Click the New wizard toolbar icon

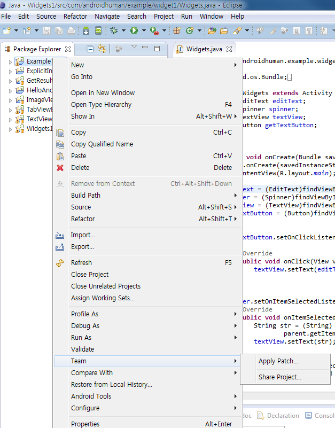(6, 30)
